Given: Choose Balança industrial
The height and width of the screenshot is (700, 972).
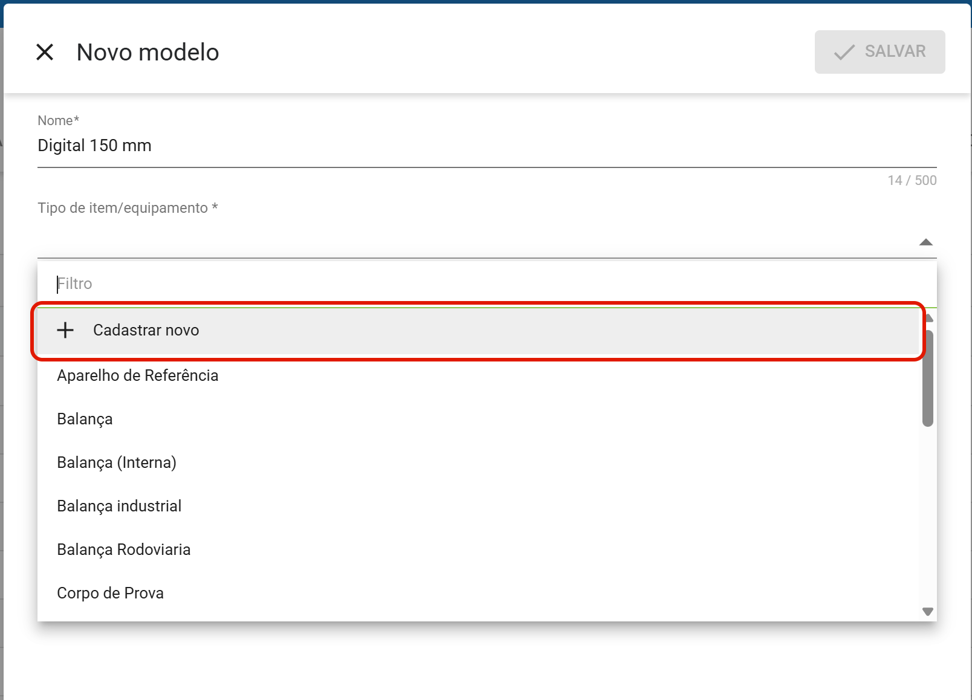Looking at the screenshot, I should (x=478, y=506).
